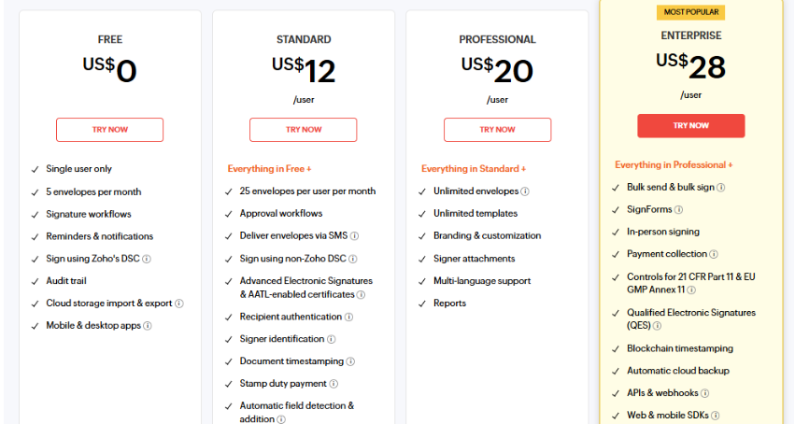This screenshot has width=795, height=424.
Task: Click info icon next to Web & mobile SDKs
Action: tap(715, 416)
